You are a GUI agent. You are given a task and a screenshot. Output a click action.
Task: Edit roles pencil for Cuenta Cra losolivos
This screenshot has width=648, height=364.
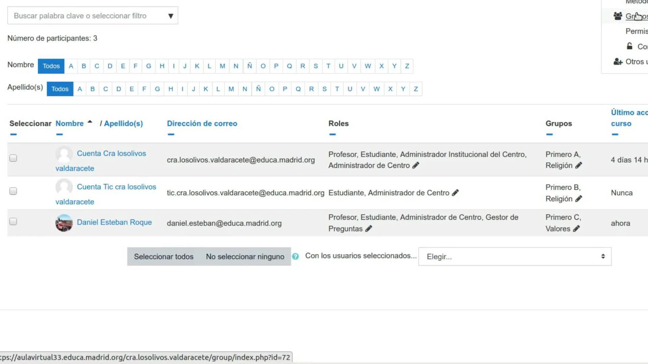416,165
